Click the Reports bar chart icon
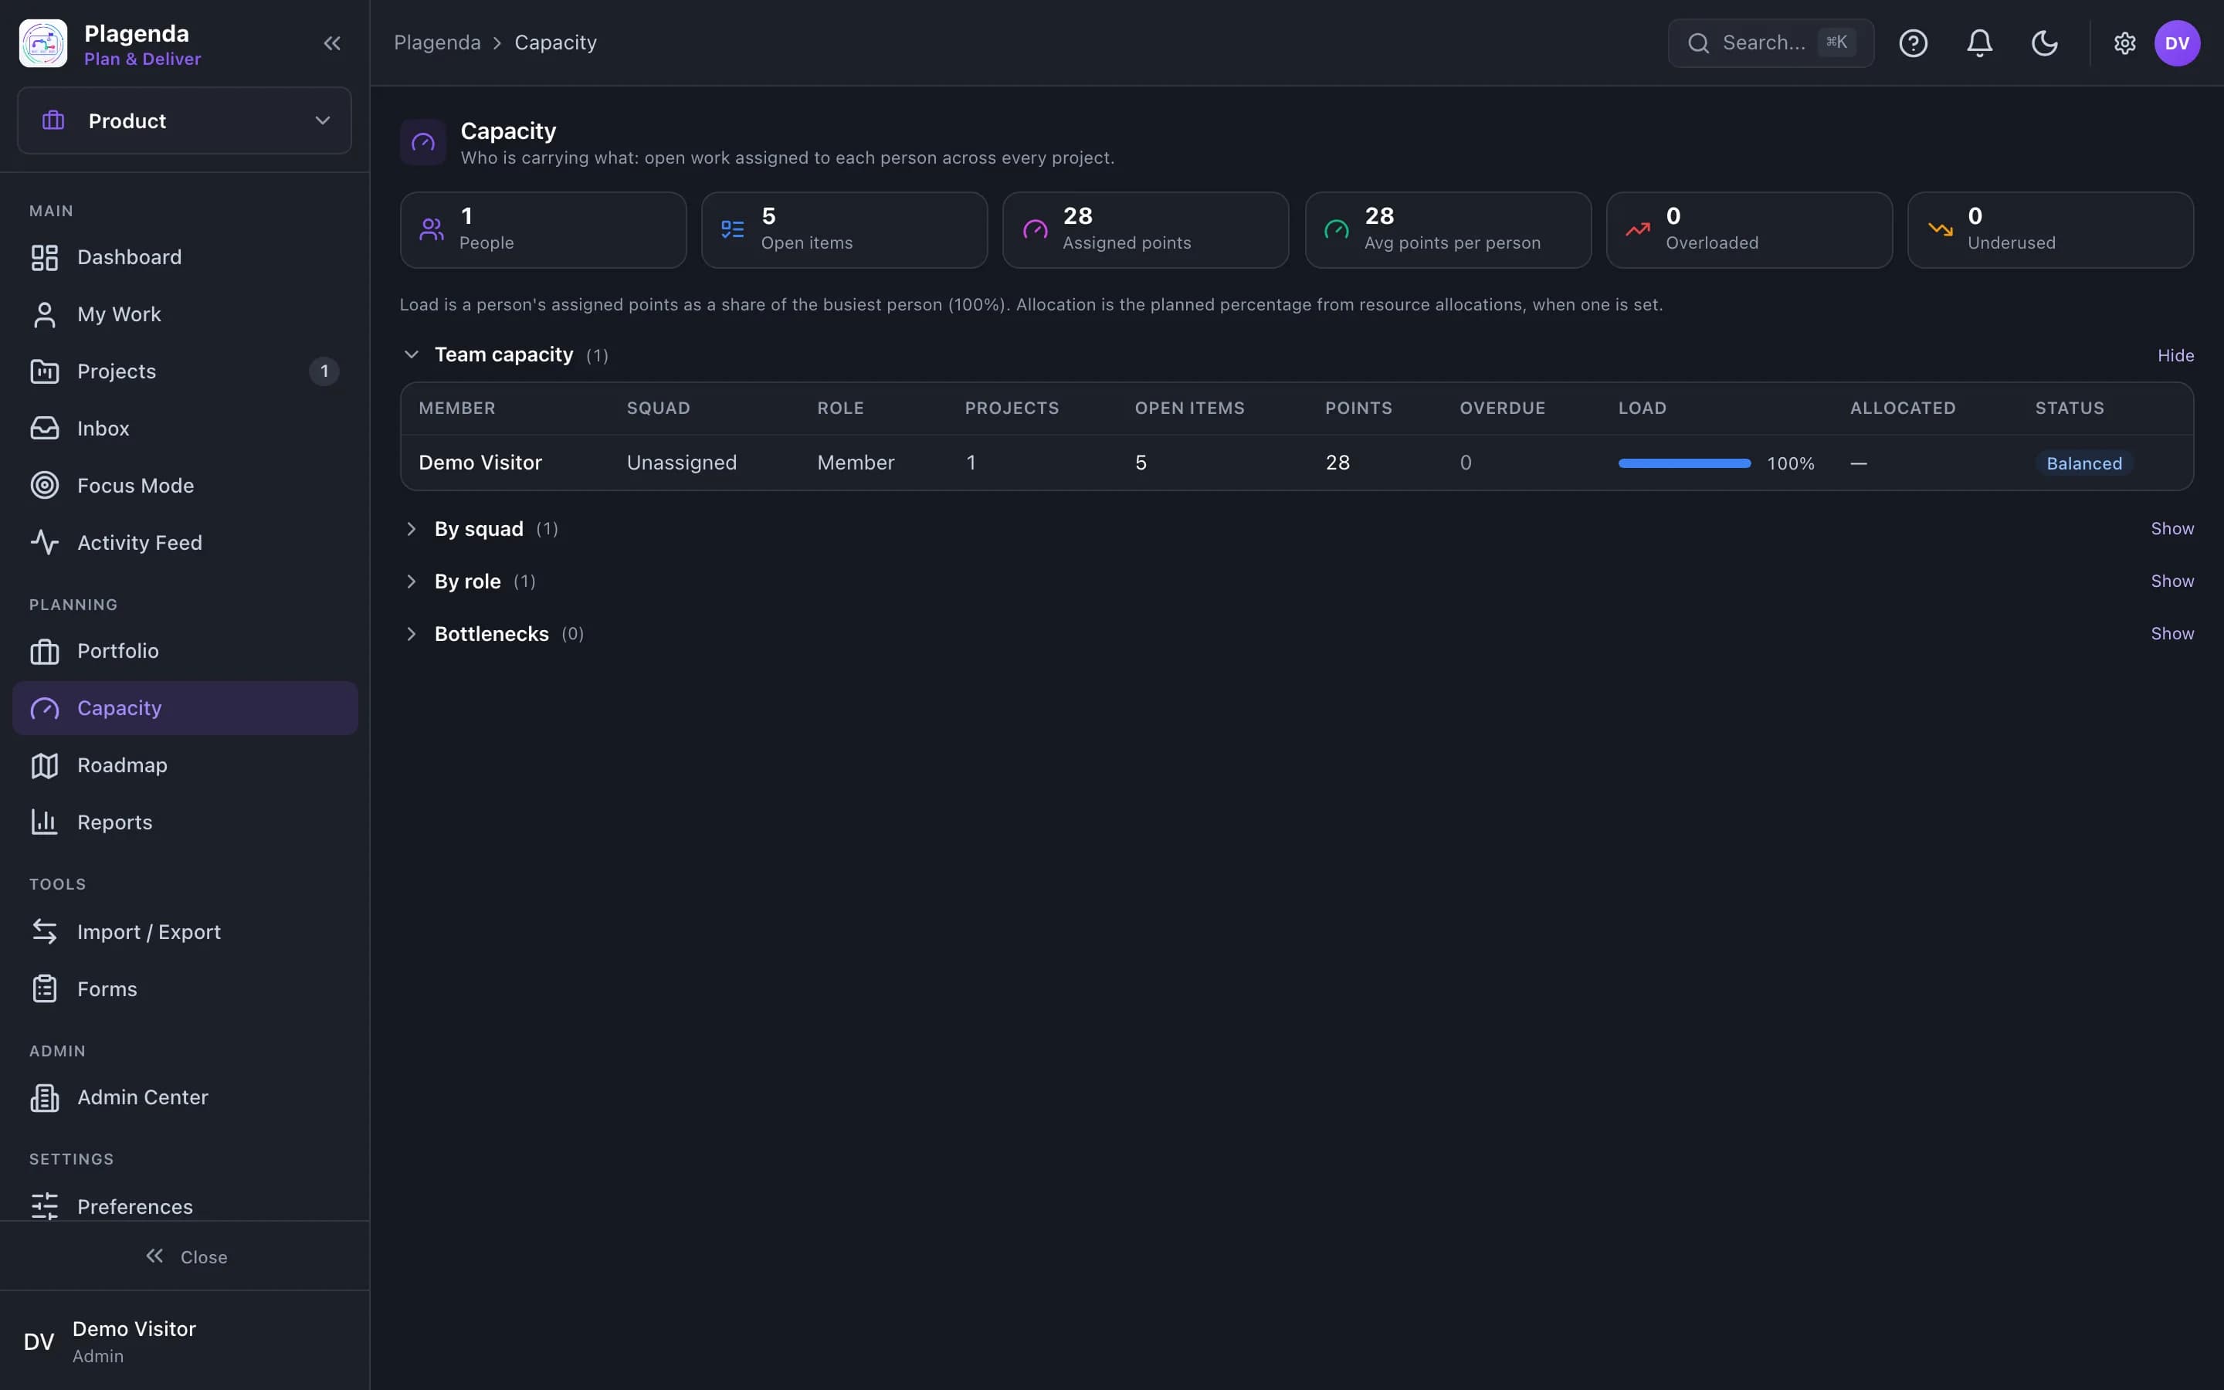The width and height of the screenshot is (2224, 1390). pyautogui.click(x=44, y=822)
